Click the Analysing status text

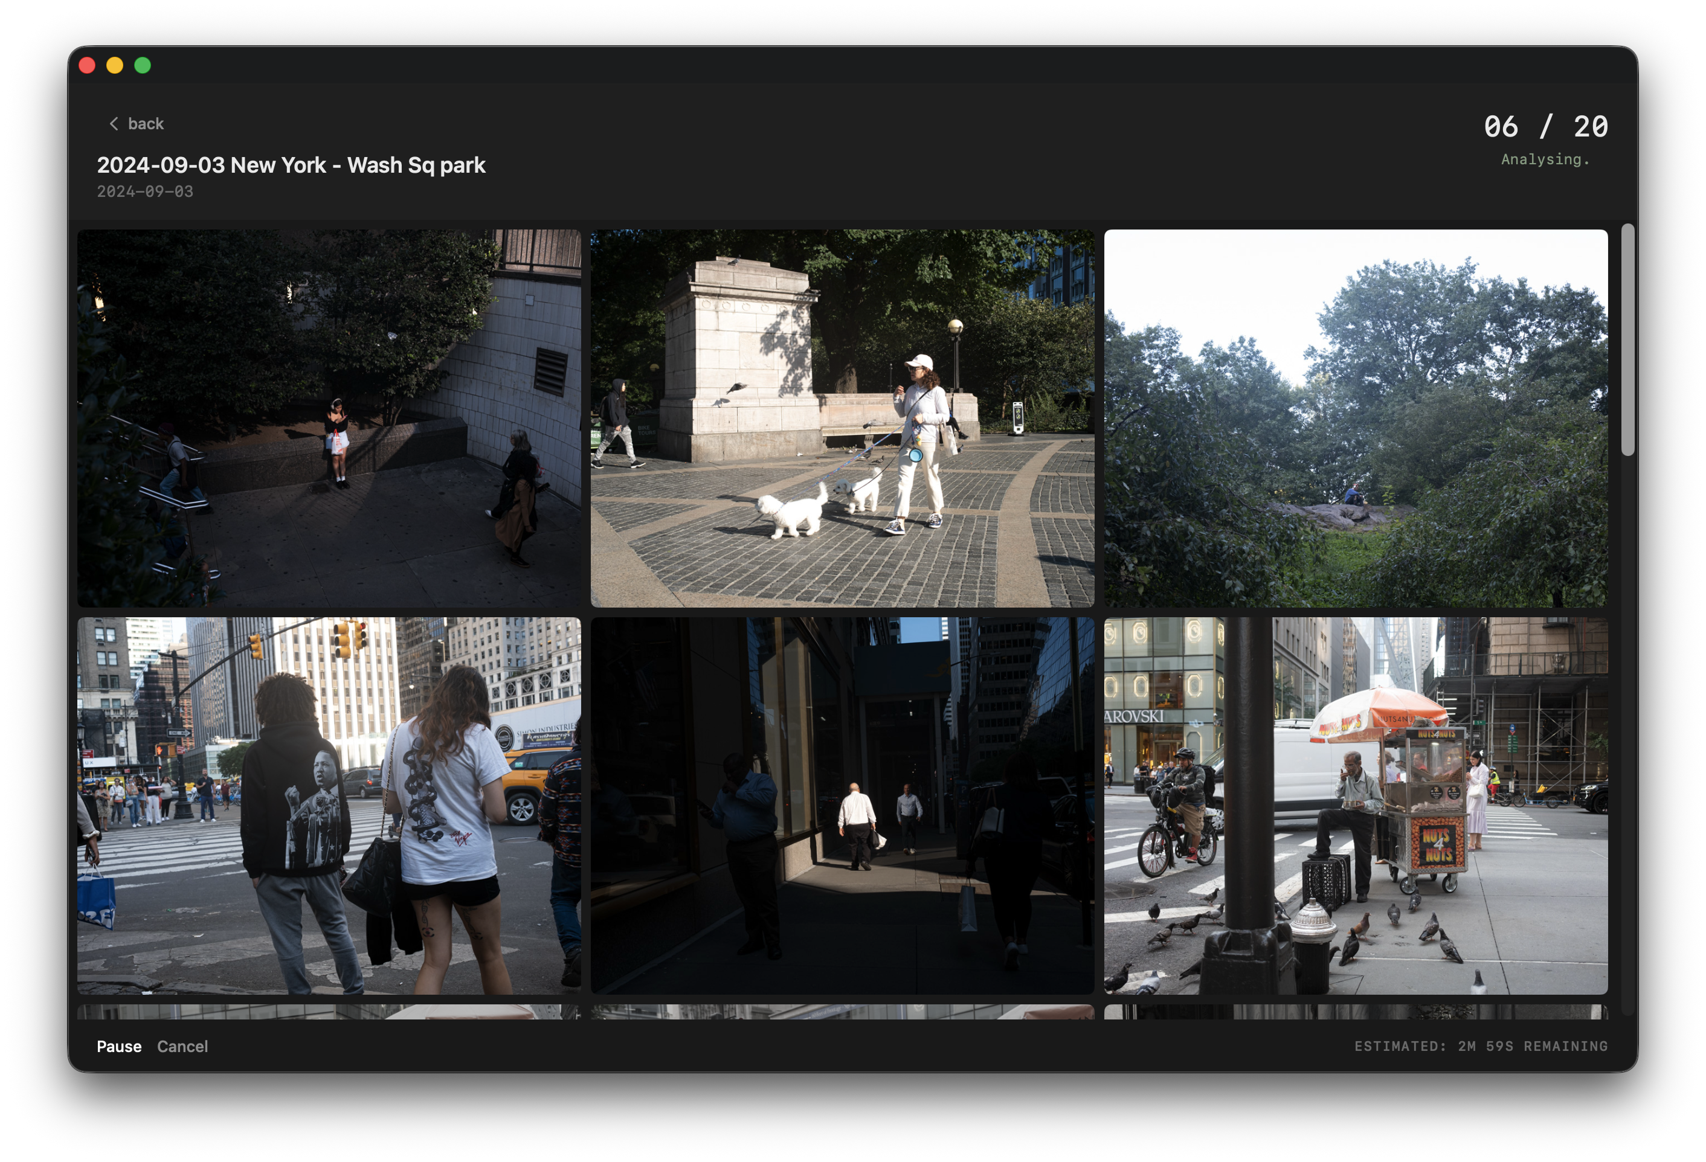[1545, 159]
